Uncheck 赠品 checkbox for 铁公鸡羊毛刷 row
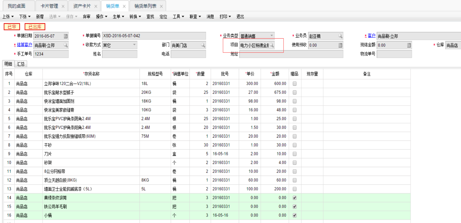The image size is (461, 223). point(295,207)
